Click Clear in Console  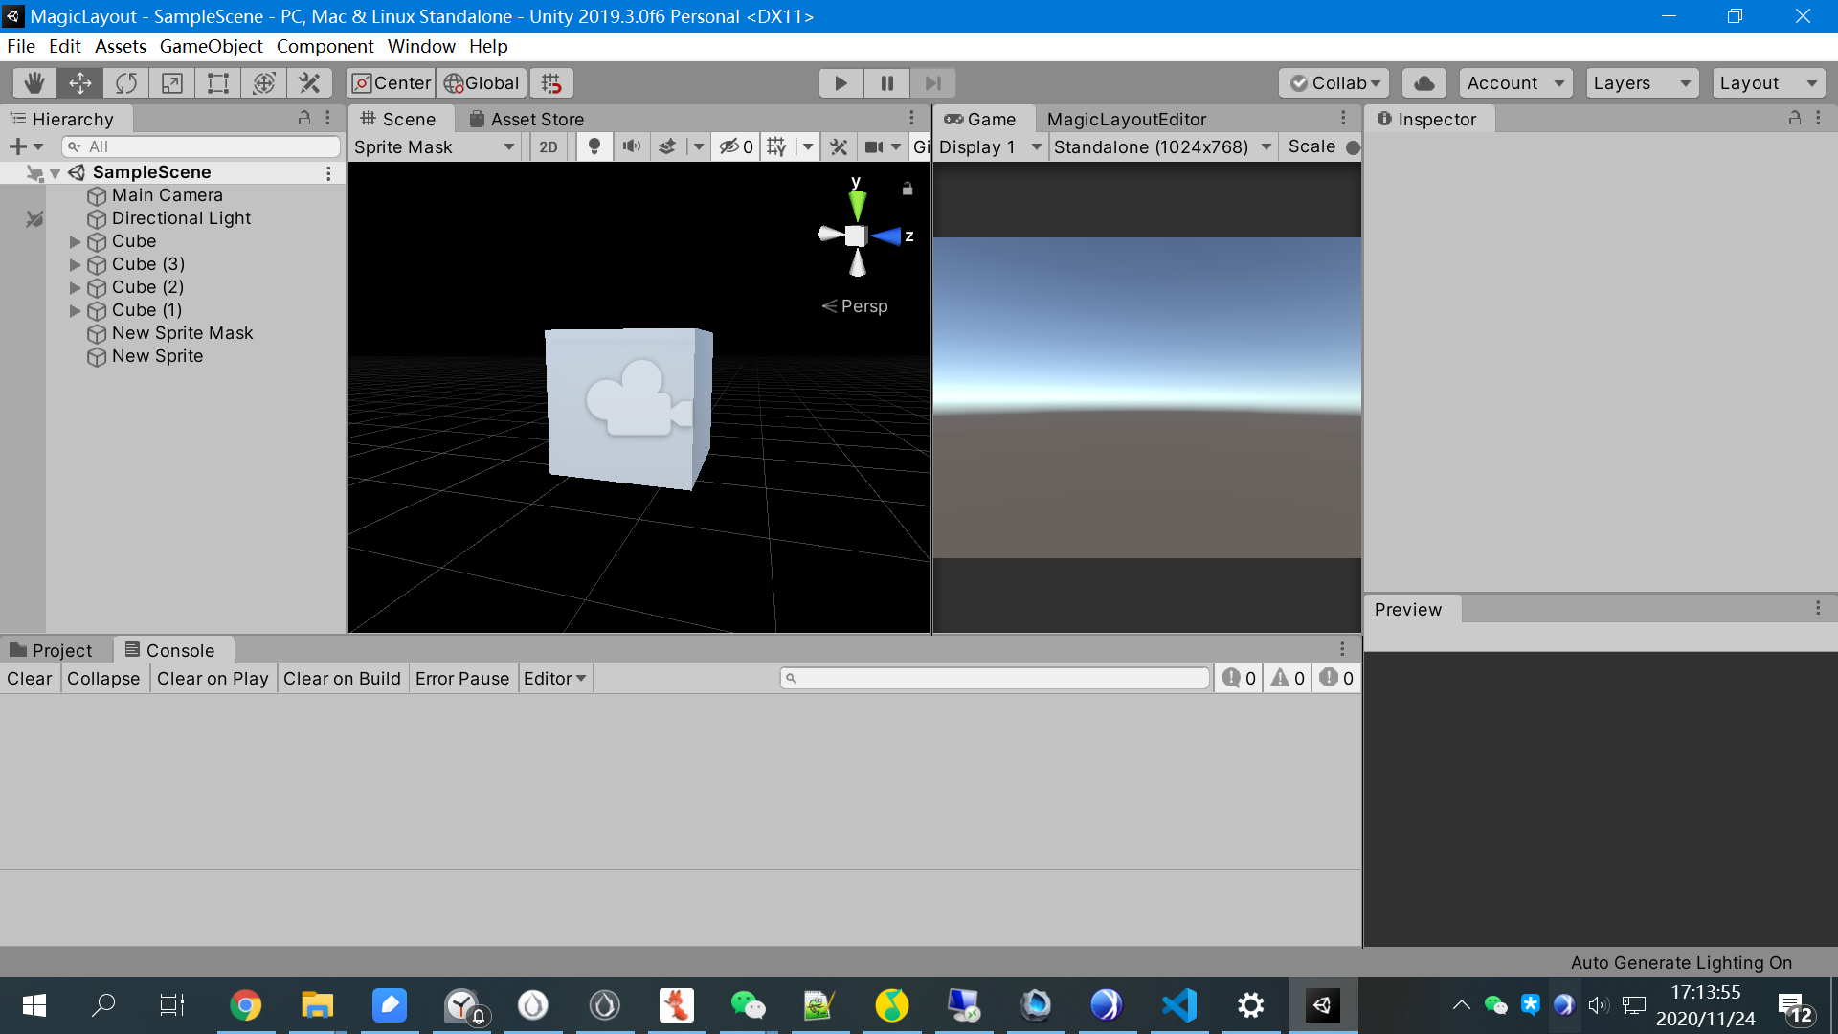[30, 678]
